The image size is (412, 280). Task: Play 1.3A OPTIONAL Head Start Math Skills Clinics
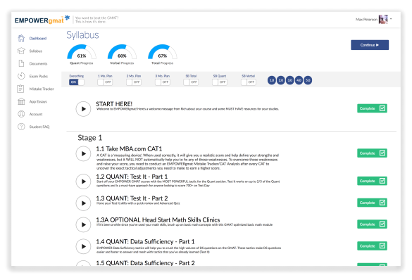pyautogui.click(x=83, y=224)
